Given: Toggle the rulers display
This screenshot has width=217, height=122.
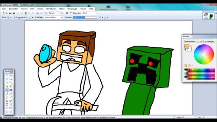Looking at the screenshot, I should coord(71,13).
